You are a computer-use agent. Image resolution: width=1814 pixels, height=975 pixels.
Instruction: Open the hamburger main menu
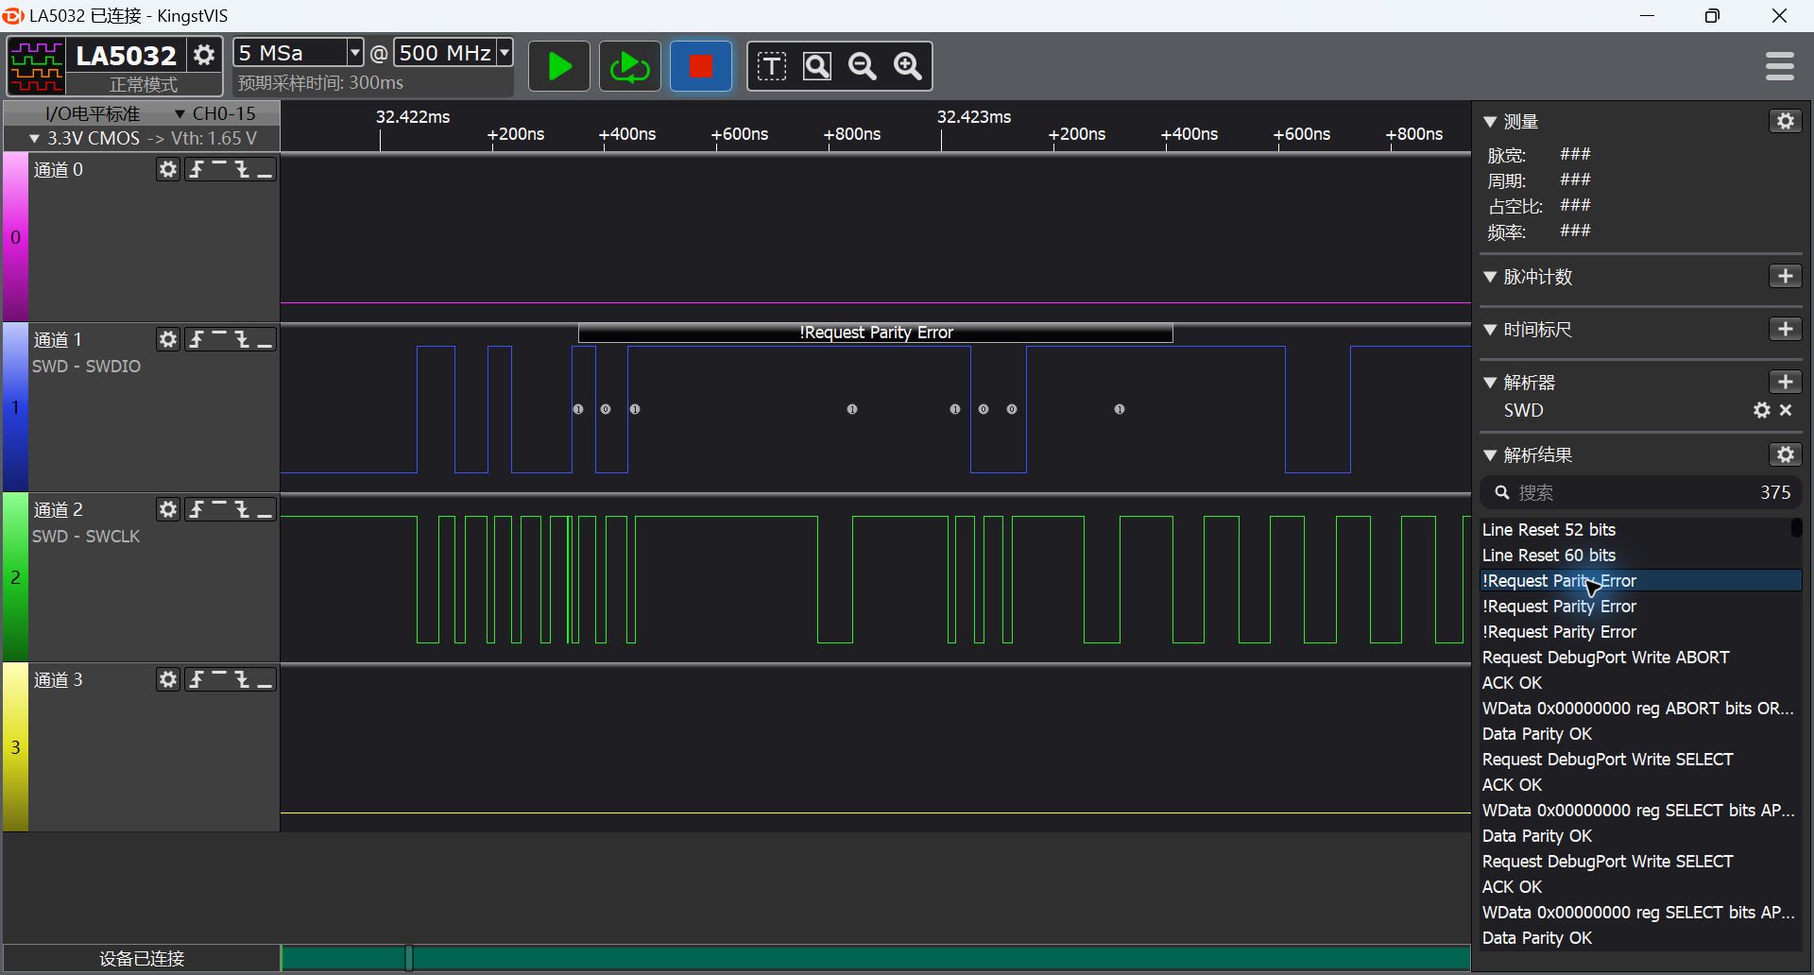pyautogui.click(x=1780, y=66)
